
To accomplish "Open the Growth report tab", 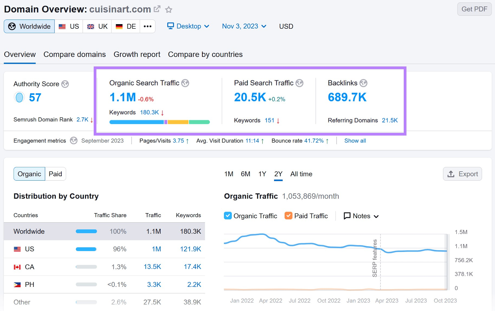I will [137, 55].
